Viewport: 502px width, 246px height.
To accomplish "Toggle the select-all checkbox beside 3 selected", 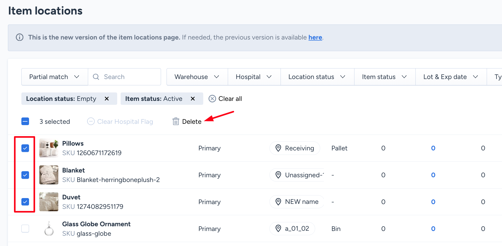I will click(25, 121).
